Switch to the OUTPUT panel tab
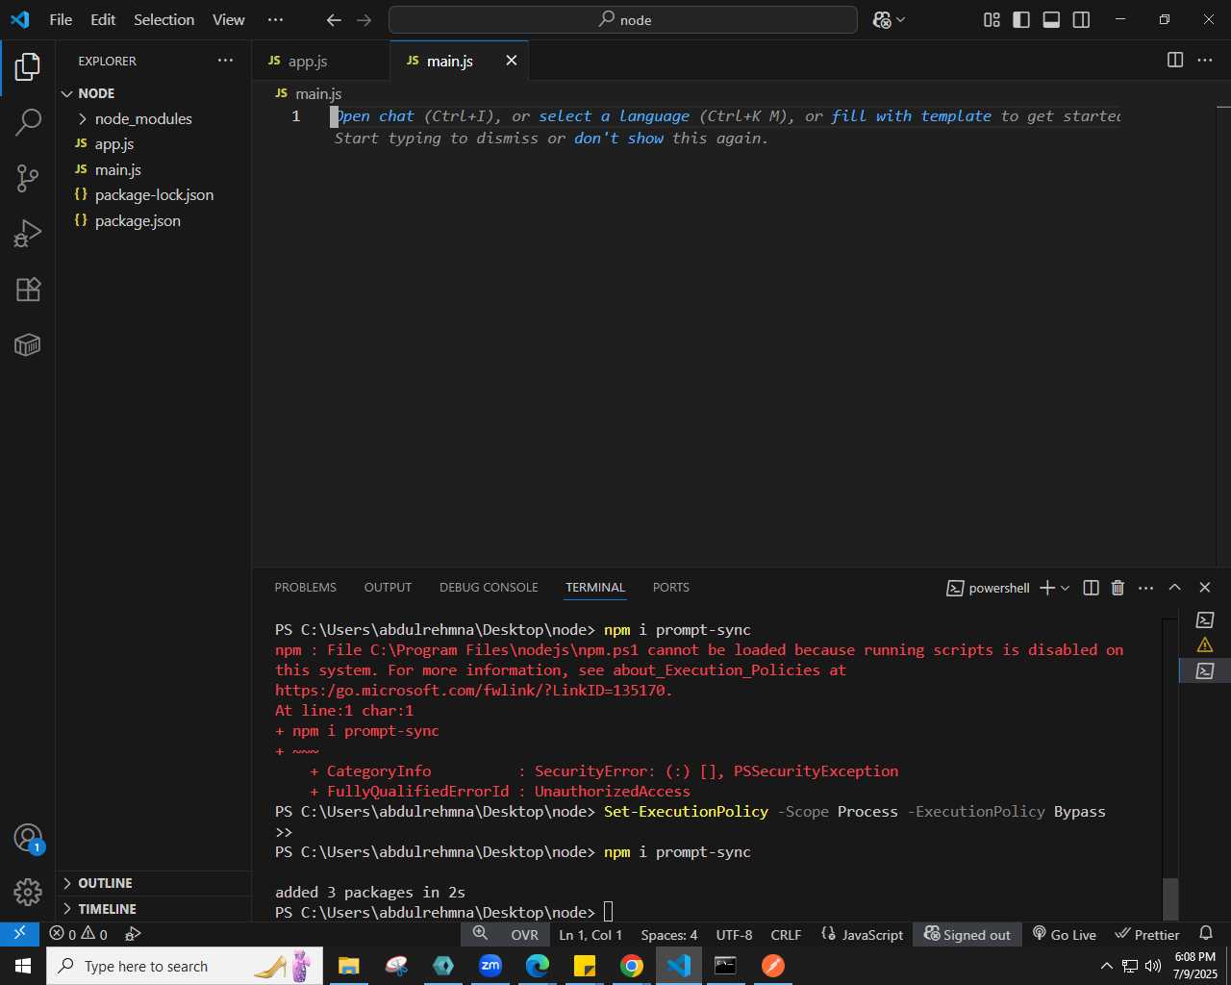 (x=388, y=587)
